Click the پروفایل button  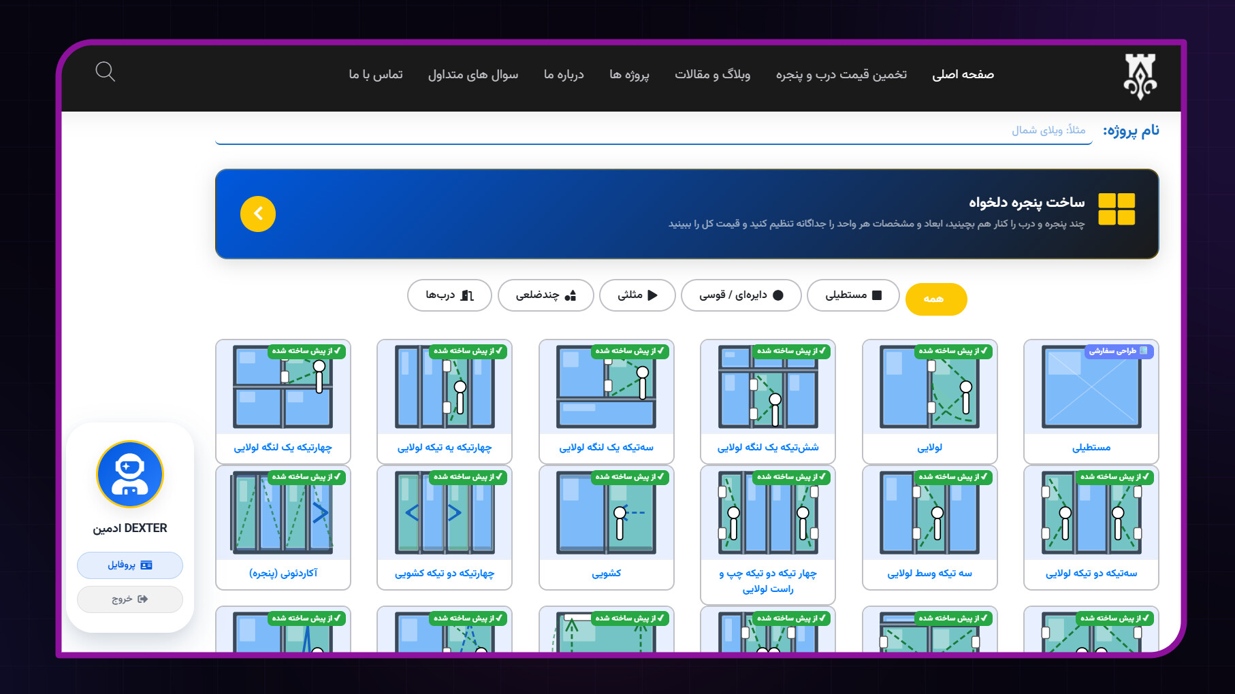pos(130,565)
